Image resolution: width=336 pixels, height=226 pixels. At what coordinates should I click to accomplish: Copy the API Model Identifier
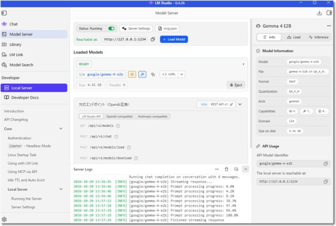click(325, 164)
